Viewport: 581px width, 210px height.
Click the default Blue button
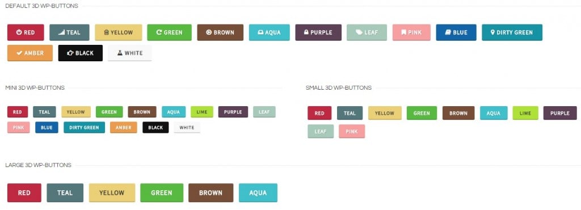click(456, 32)
